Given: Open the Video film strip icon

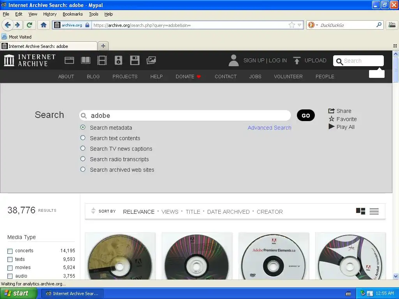Looking at the screenshot, I should coord(102,60).
